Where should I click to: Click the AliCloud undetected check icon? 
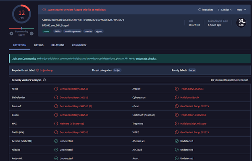pyautogui.click(x=177, y=150)
